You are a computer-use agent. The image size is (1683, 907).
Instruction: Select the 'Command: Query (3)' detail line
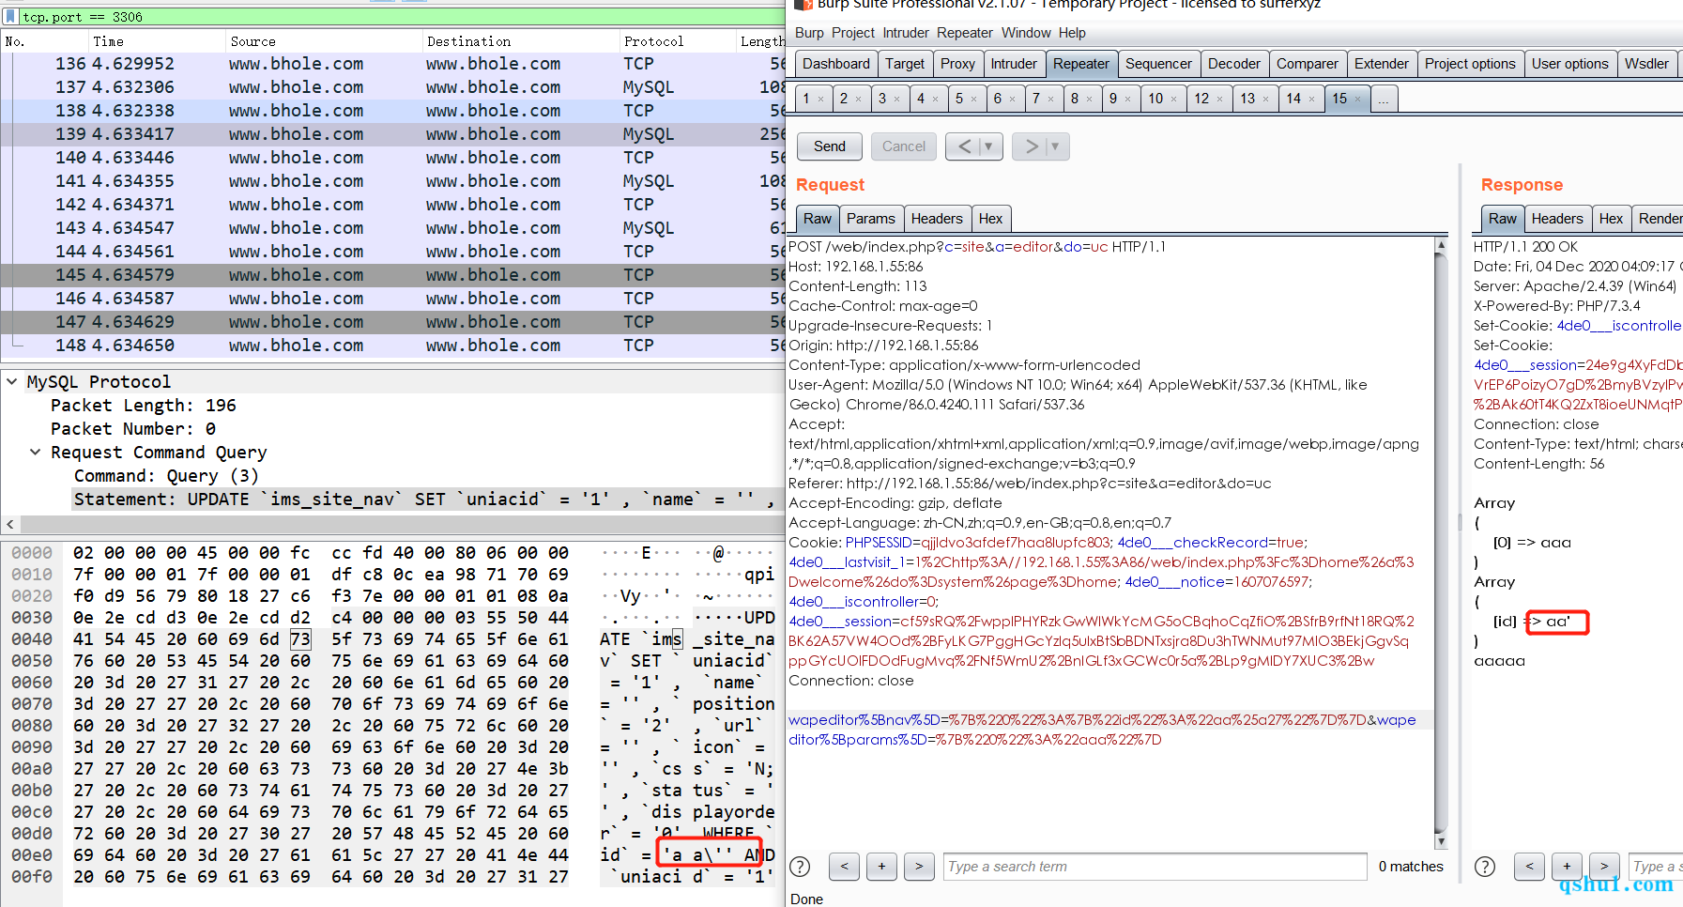pos(166,475)
